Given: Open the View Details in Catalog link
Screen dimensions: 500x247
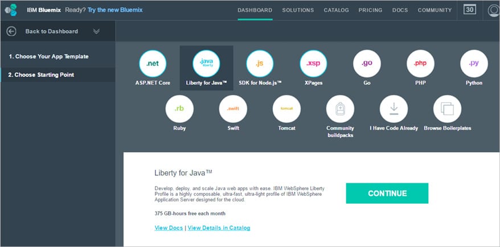Looking at the screenshot, I should click(x=219, y=228).
